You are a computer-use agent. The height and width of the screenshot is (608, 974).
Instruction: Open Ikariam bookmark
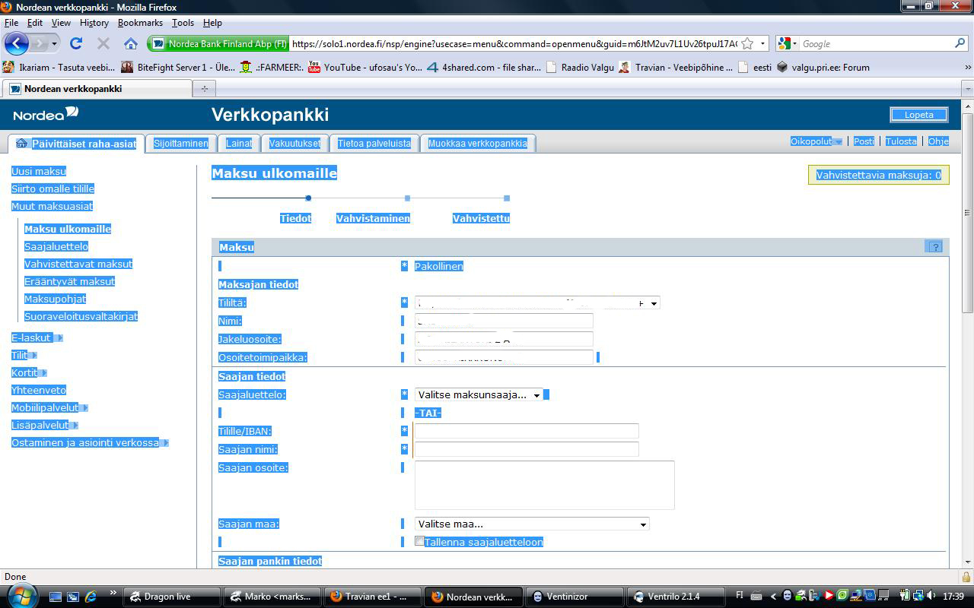click(x=59, y=67)
